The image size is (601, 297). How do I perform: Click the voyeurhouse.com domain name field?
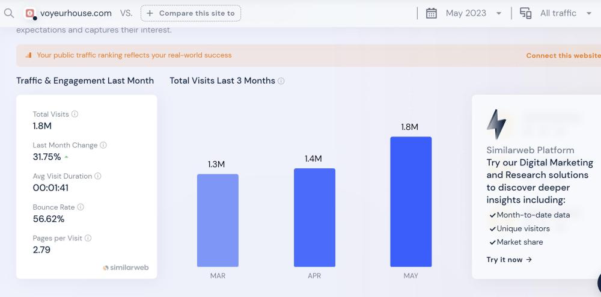[x=76, y=13]
